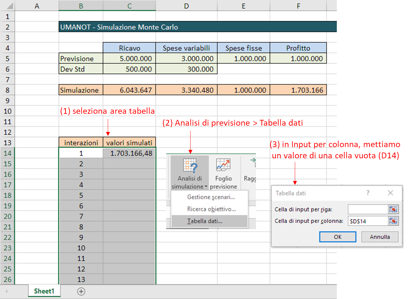
Task: Switch to the Sheet1 tab
Action: pyautogui.click(x=44, y=291)
